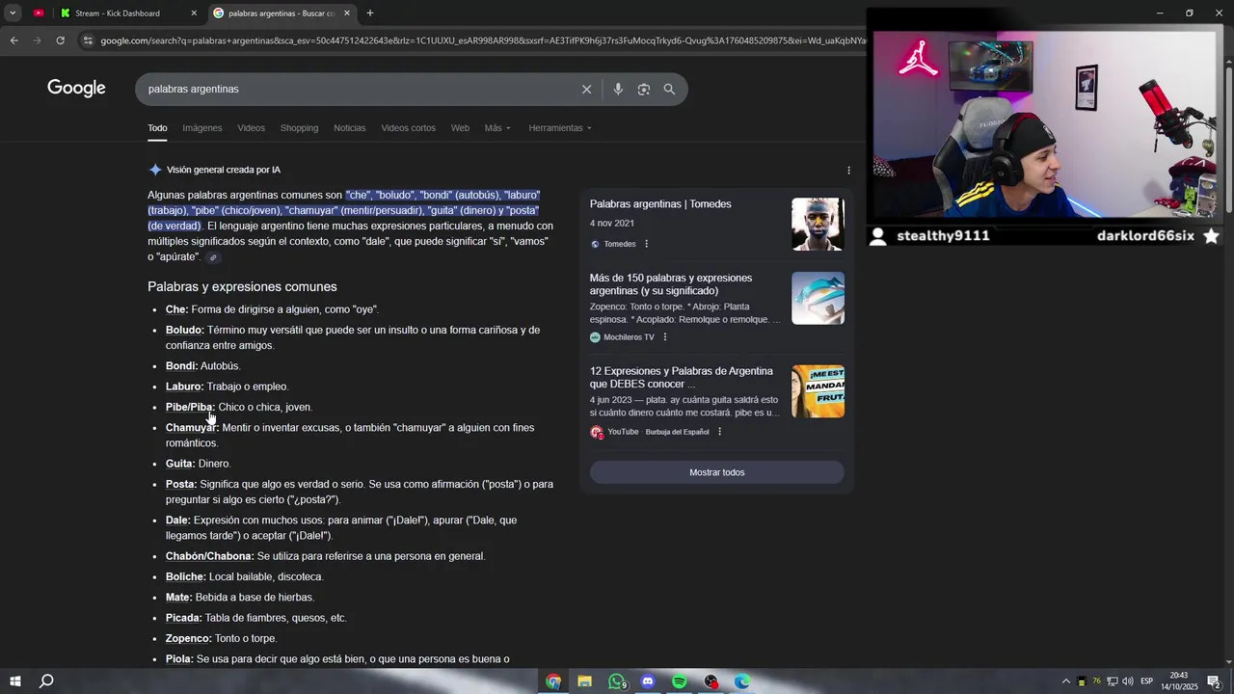
Task: Open the Tomedes result three-dot menu
Action: 647,244
